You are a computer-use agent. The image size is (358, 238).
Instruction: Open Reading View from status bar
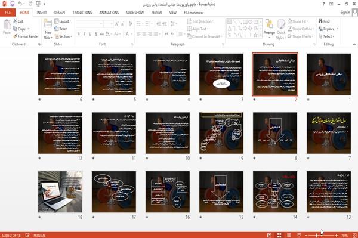point(289,235)
